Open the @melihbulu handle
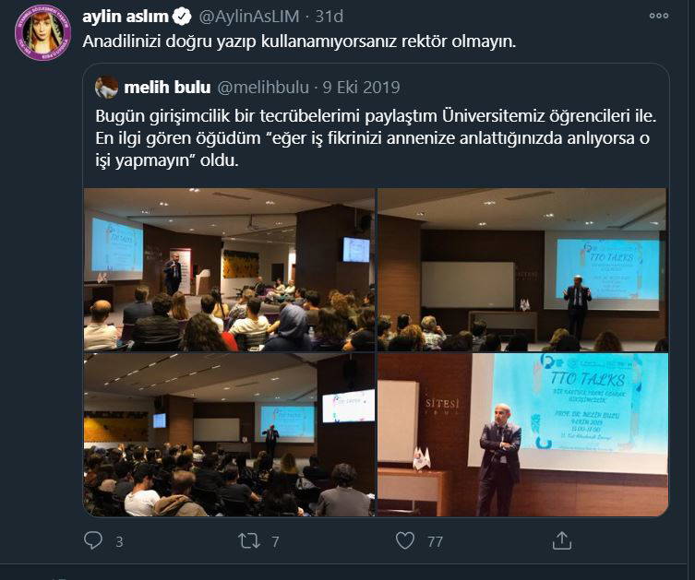Screen dimensions: 695x580 pos(263,88)
